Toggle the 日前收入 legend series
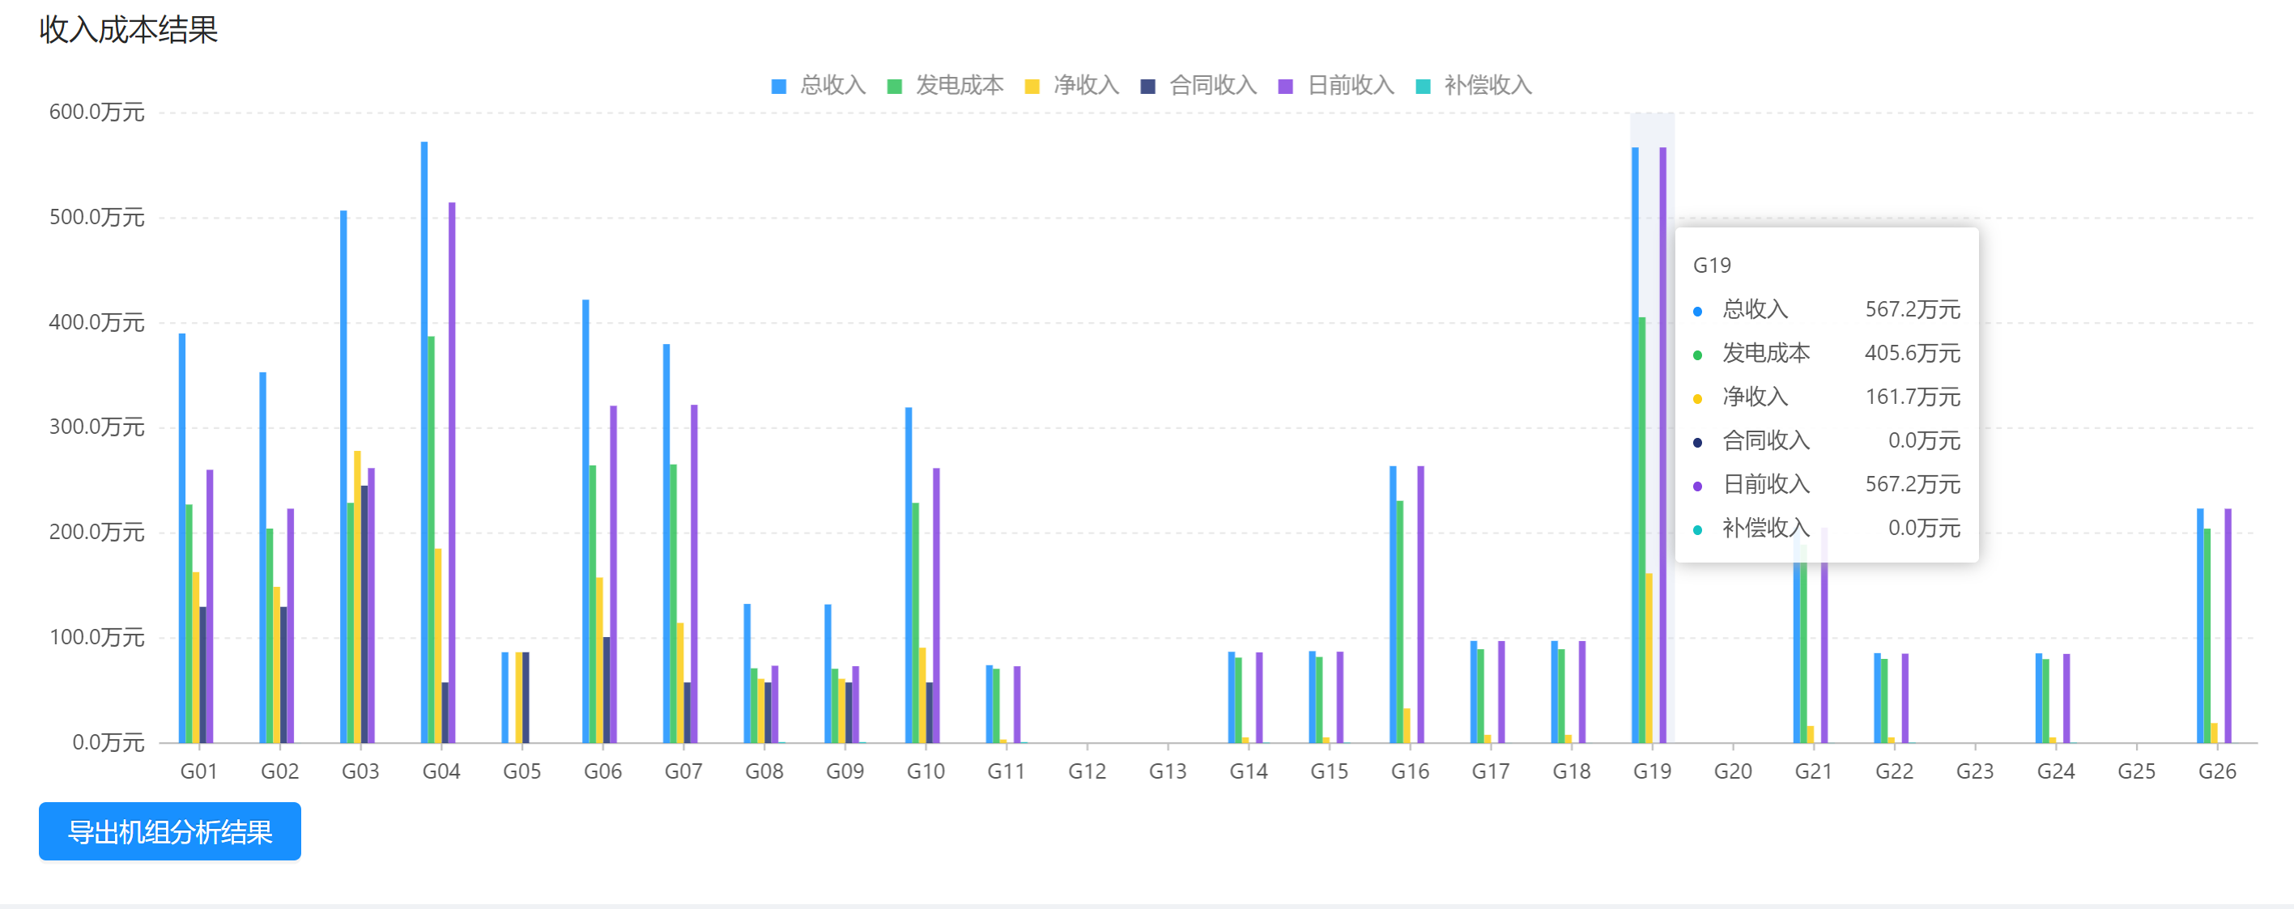The width and height of the screenshot is (2294, 909). (x=1337, y=86)
